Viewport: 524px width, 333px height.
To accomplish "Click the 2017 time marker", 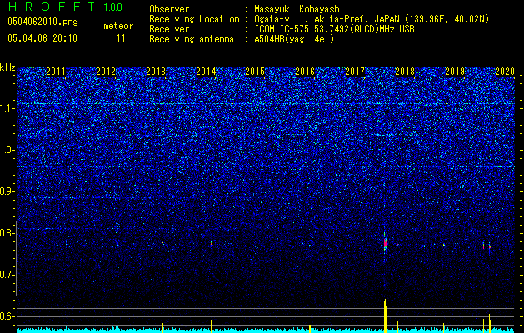I will (355, 72).
